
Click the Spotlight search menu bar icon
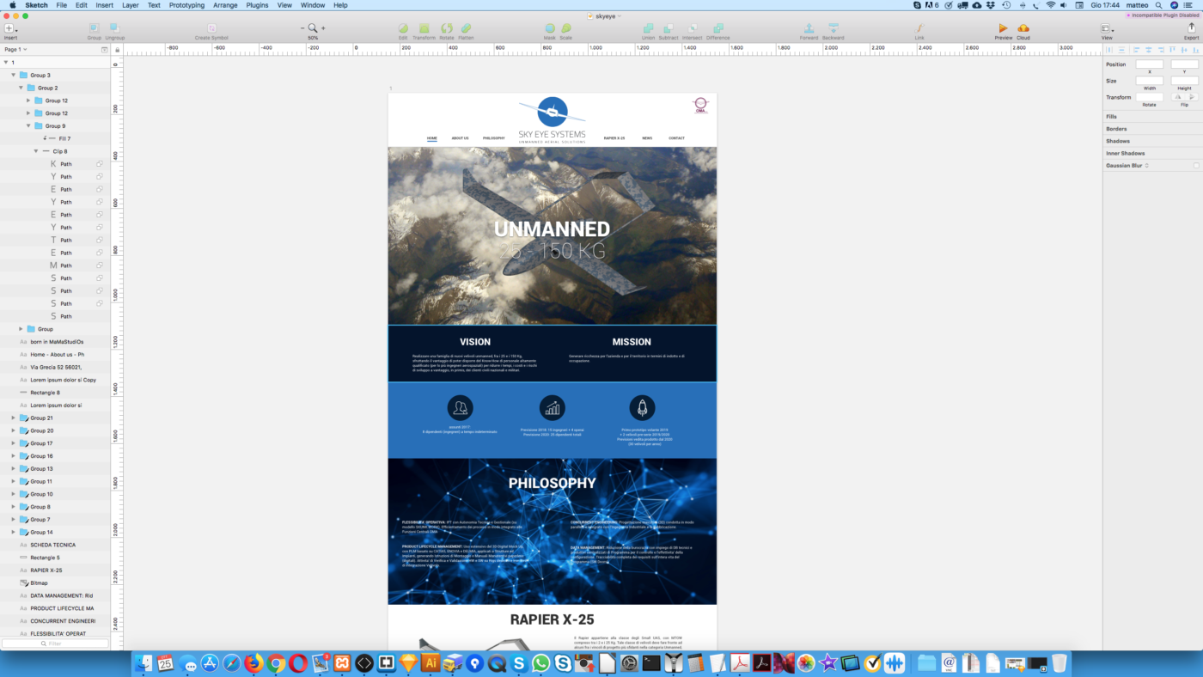1158,5
